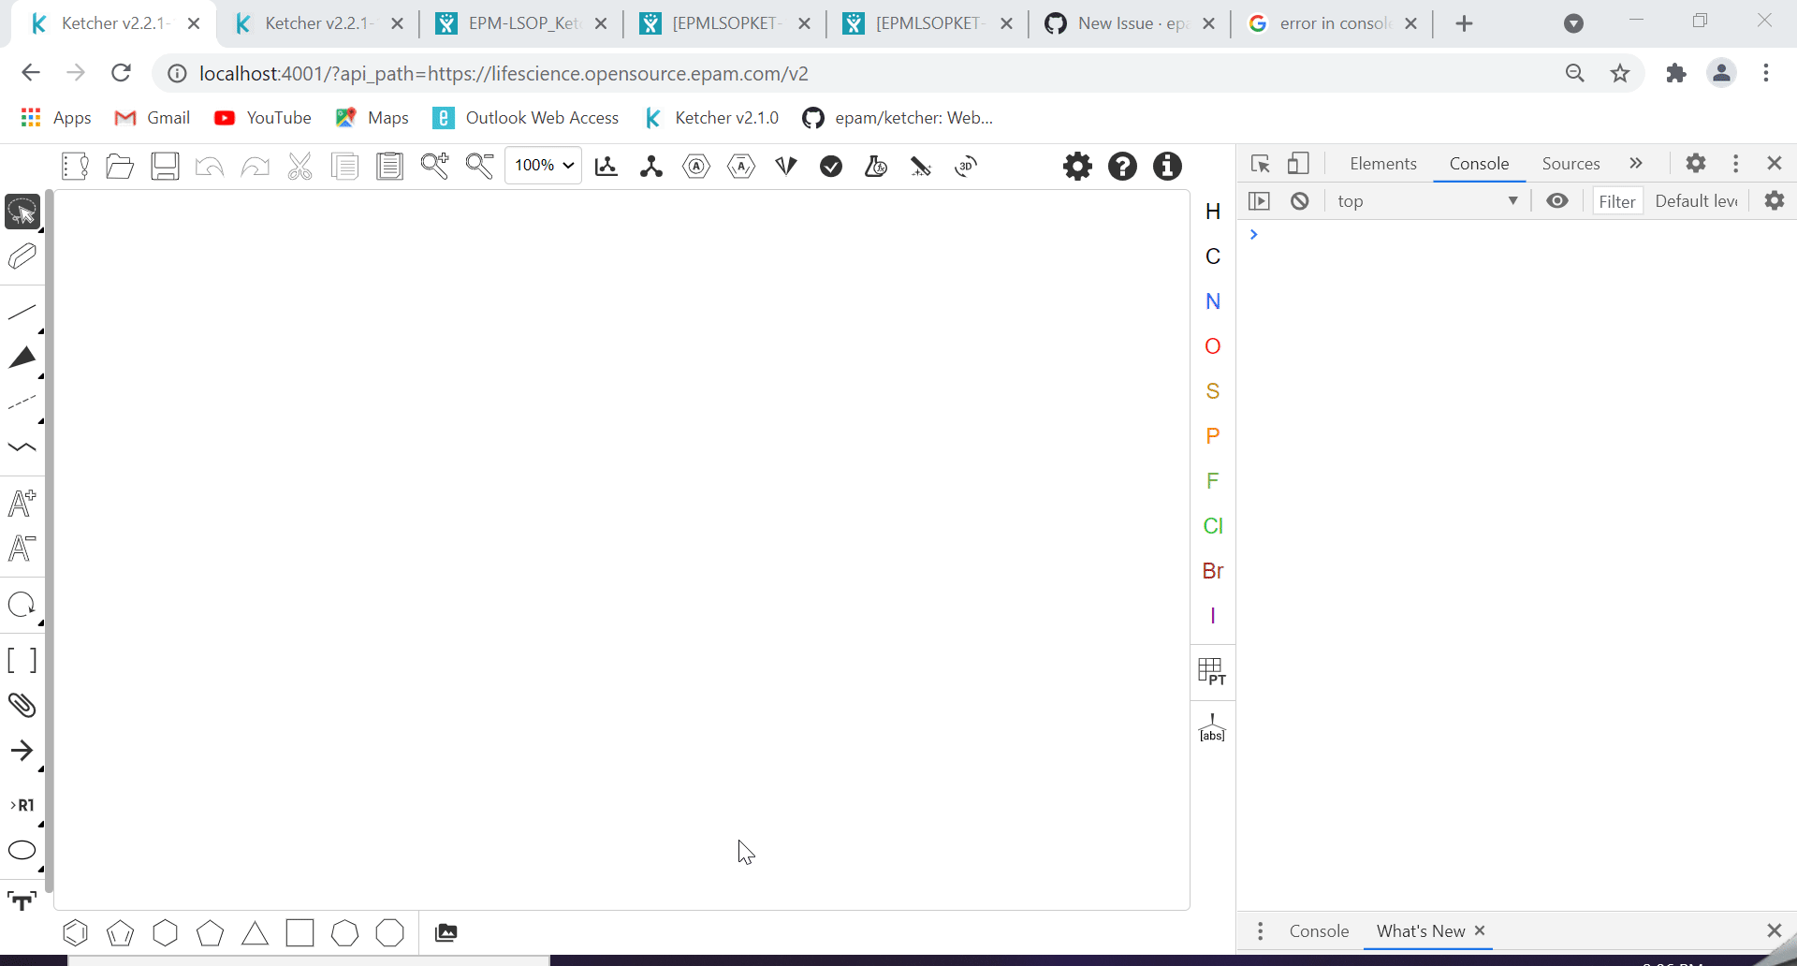Select the reaction arrow tool
The width and height of the screenshot is (1797, 966).
pos(22,751)
